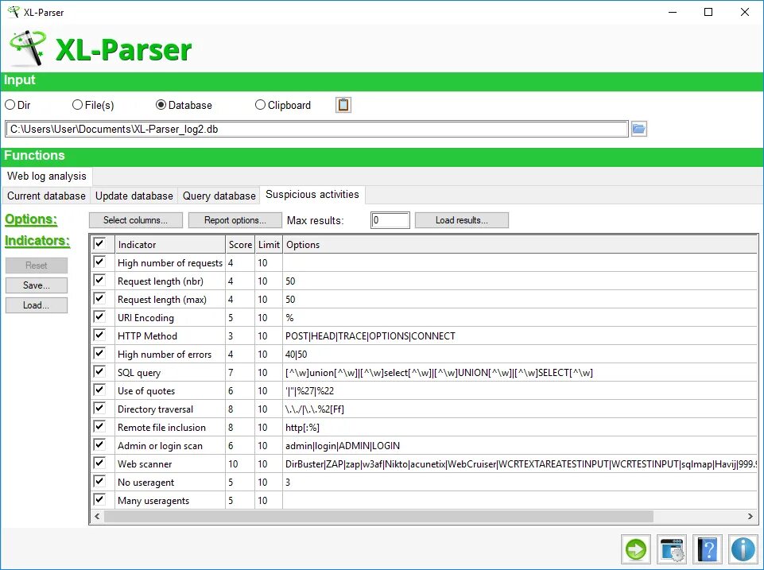Select the Database input radio button

[x=161, y=105]
